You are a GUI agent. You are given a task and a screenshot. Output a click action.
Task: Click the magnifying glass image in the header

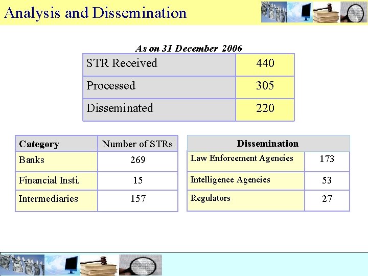(354, 12)
